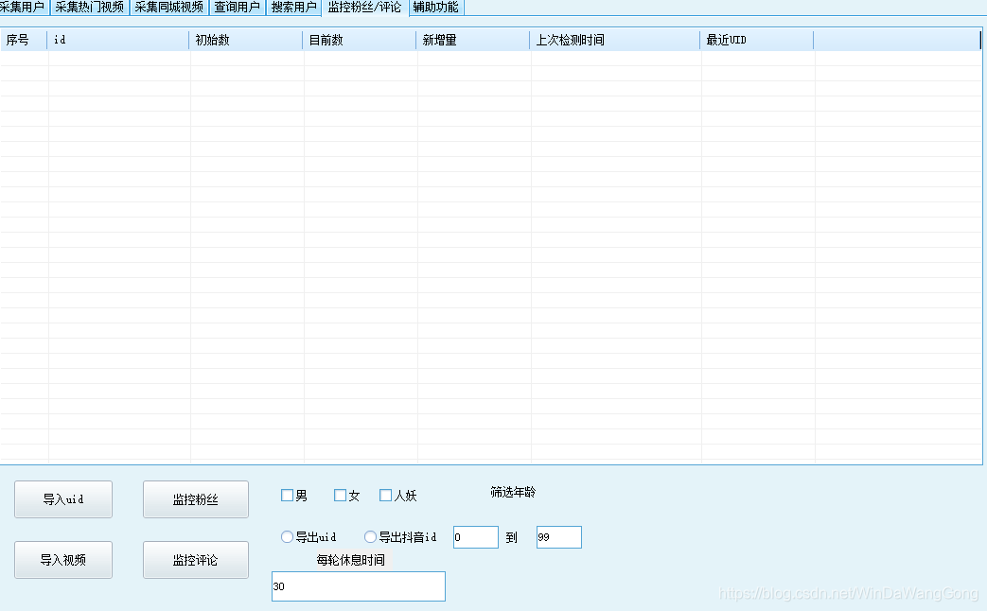
Task: Sort by the 新增量 column header
Action: [x=473, y=41]
